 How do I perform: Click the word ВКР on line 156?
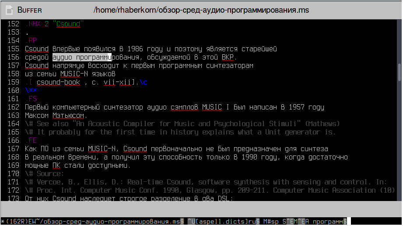click(x=228, y=57)
